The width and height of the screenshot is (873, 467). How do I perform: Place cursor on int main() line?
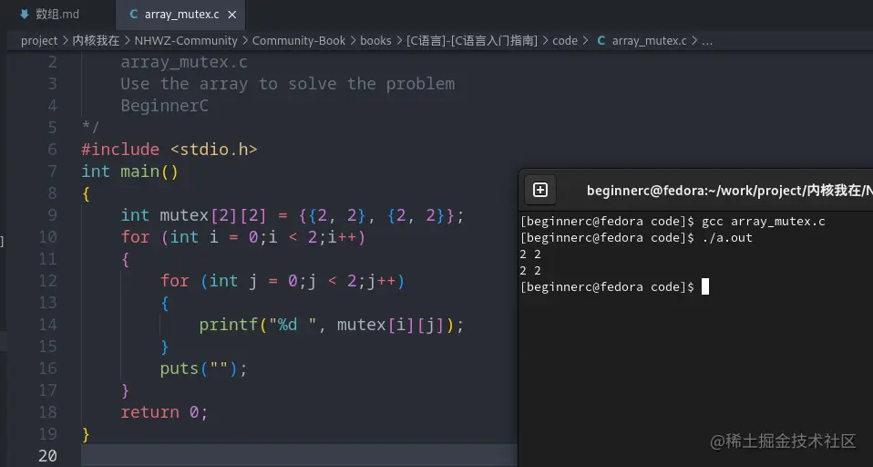(x=129, y=171)
